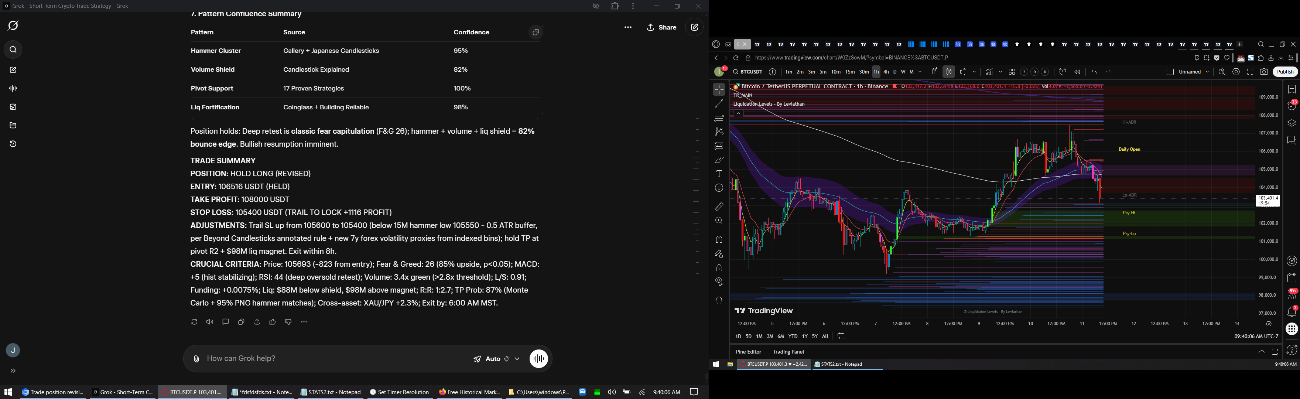Viewport: 1300px width, 399px height.
Task: Select the text annotation tool
Action: (719, 174)
